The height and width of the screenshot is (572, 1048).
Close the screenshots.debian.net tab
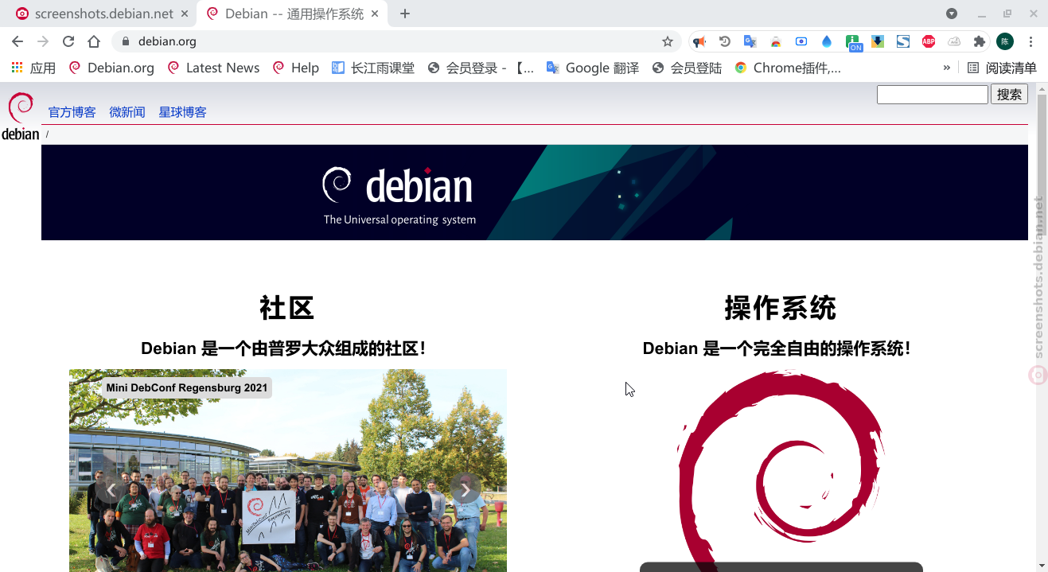pyautogui.click(x=185, y=14)
